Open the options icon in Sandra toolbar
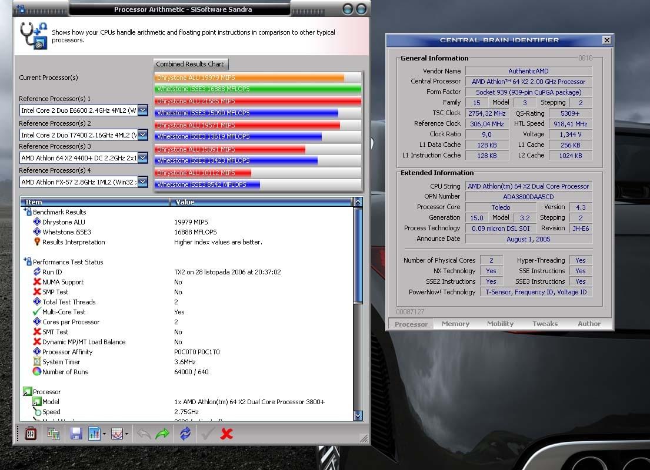Screen dimensions: 650x470 click(31, 434)
